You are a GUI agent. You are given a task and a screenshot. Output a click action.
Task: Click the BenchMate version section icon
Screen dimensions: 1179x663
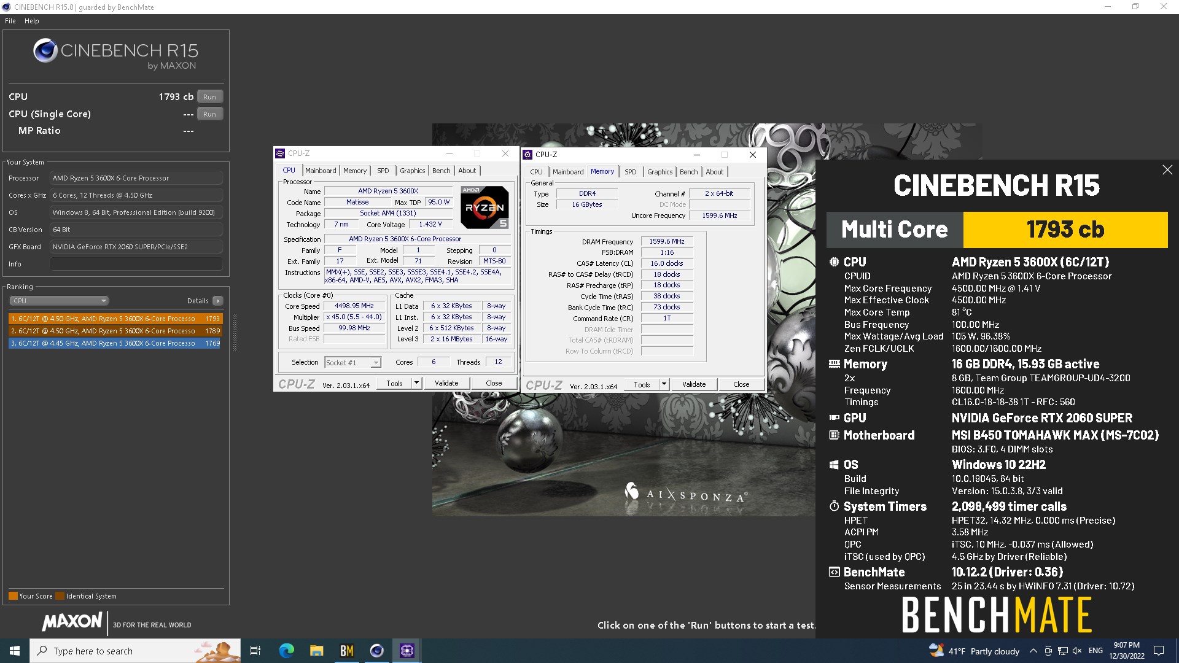point(834,572)
